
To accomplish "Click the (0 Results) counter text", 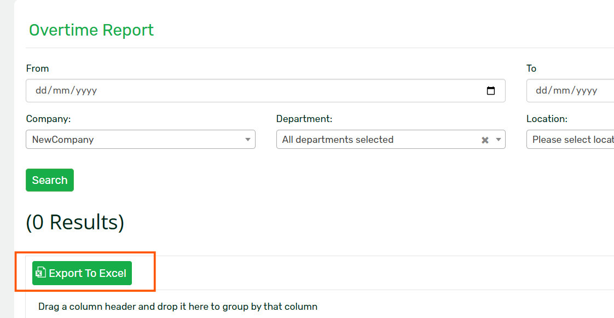I will (75, 222).
